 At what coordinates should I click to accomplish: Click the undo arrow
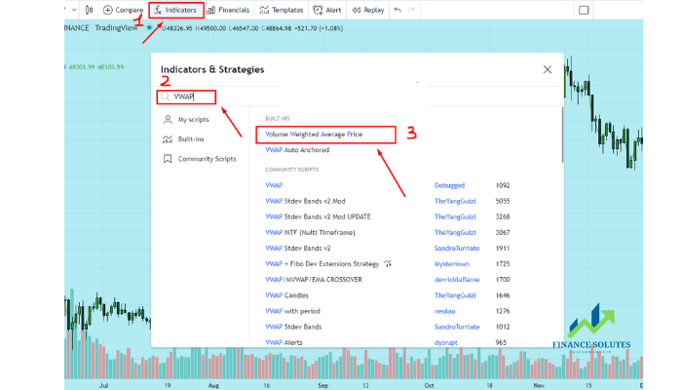(398, 10)
